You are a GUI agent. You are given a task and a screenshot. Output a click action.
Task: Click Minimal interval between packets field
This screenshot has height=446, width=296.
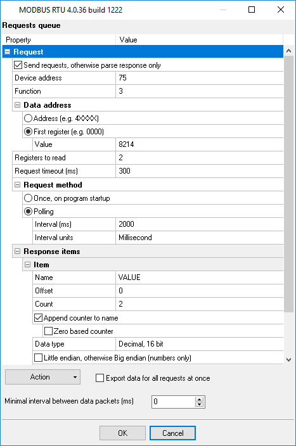[173, 402]
